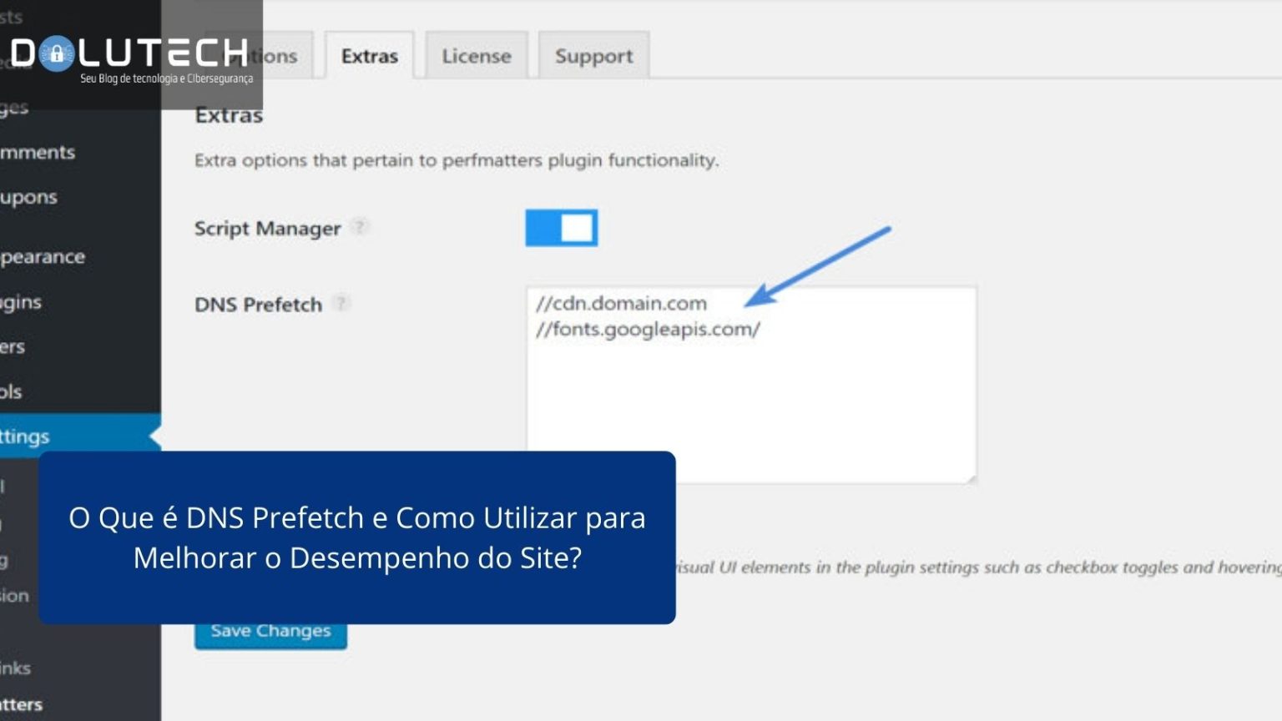1282x721 pixels.
Task: Switch to the Support tab
Action: (593, 55)
